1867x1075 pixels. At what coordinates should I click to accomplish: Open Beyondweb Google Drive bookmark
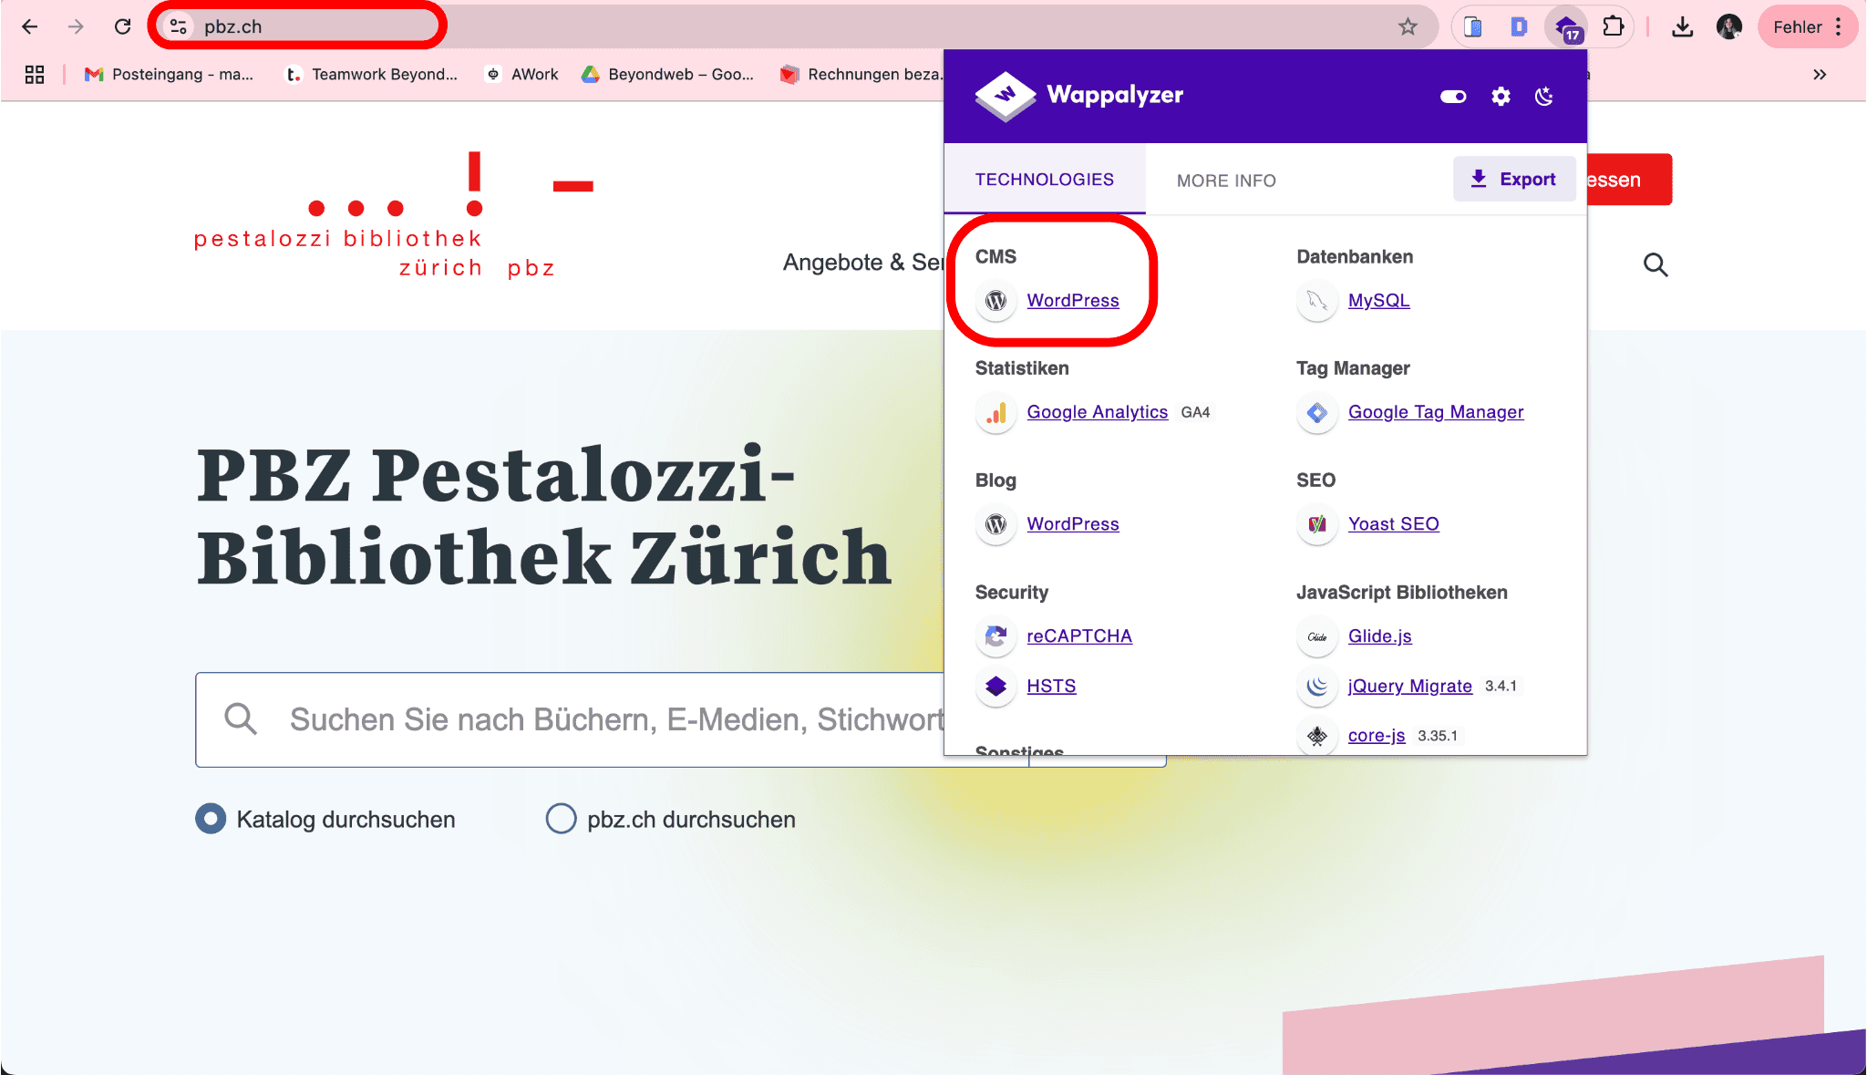668,74
